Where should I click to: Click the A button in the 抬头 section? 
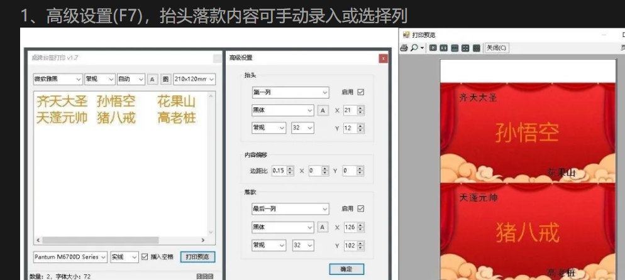click(323, 110)
